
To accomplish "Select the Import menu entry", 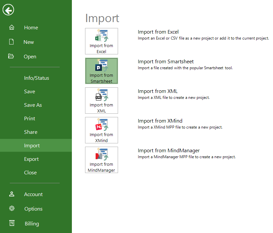I will [36, 145].
